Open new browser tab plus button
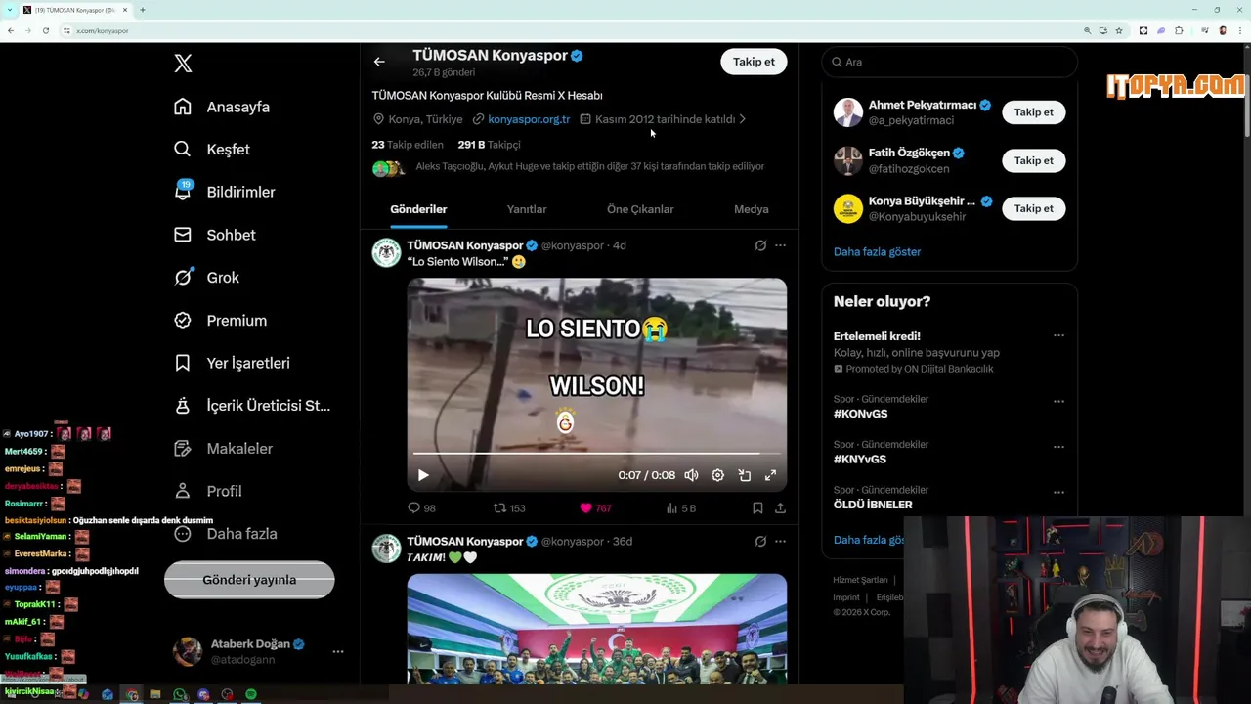The height and width of the screenshot is (704, 1251). pos(142,10)
